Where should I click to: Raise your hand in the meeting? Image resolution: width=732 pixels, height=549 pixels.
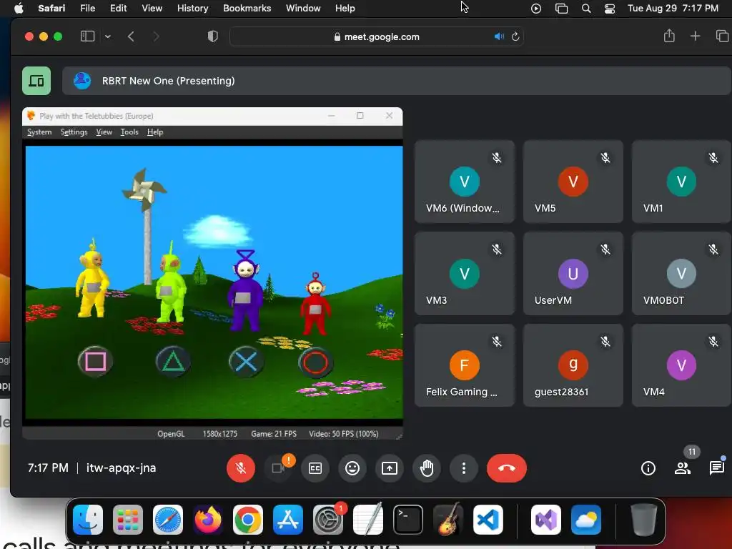[x=427, y=468]
